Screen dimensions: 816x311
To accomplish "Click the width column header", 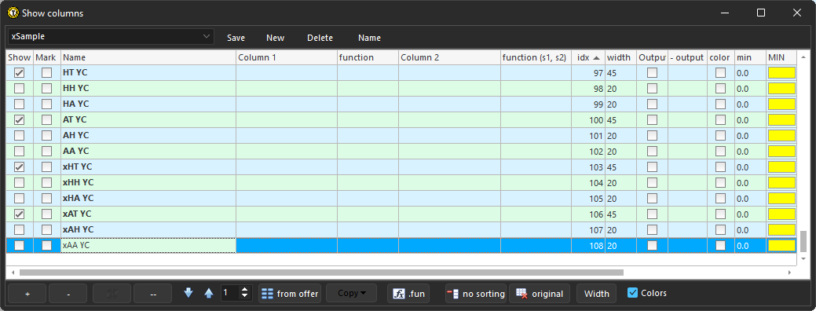I will click(620, 57).
